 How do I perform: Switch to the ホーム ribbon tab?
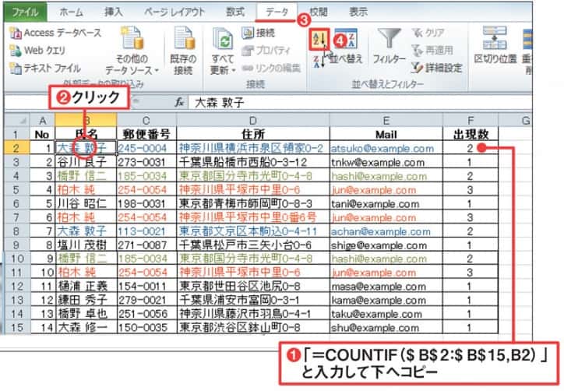tap(72, 12)
